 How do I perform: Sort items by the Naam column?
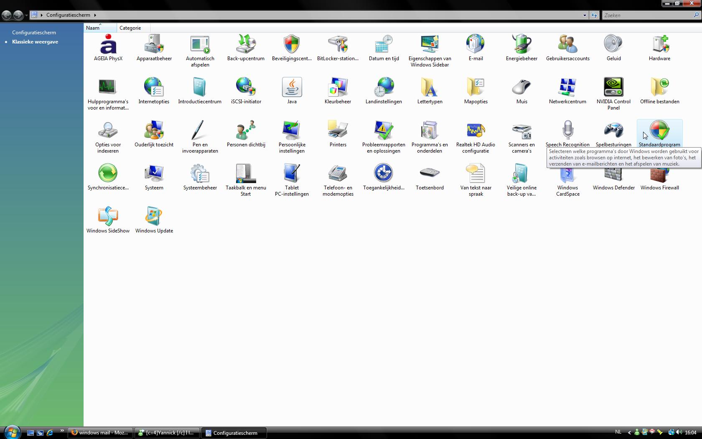pyautogui.click(x=100, y=28)
